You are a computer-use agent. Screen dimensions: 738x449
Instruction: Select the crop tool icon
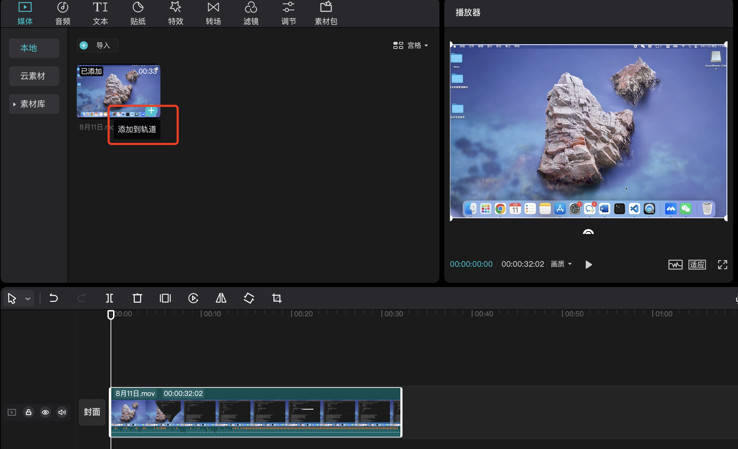tap(277, 298)
